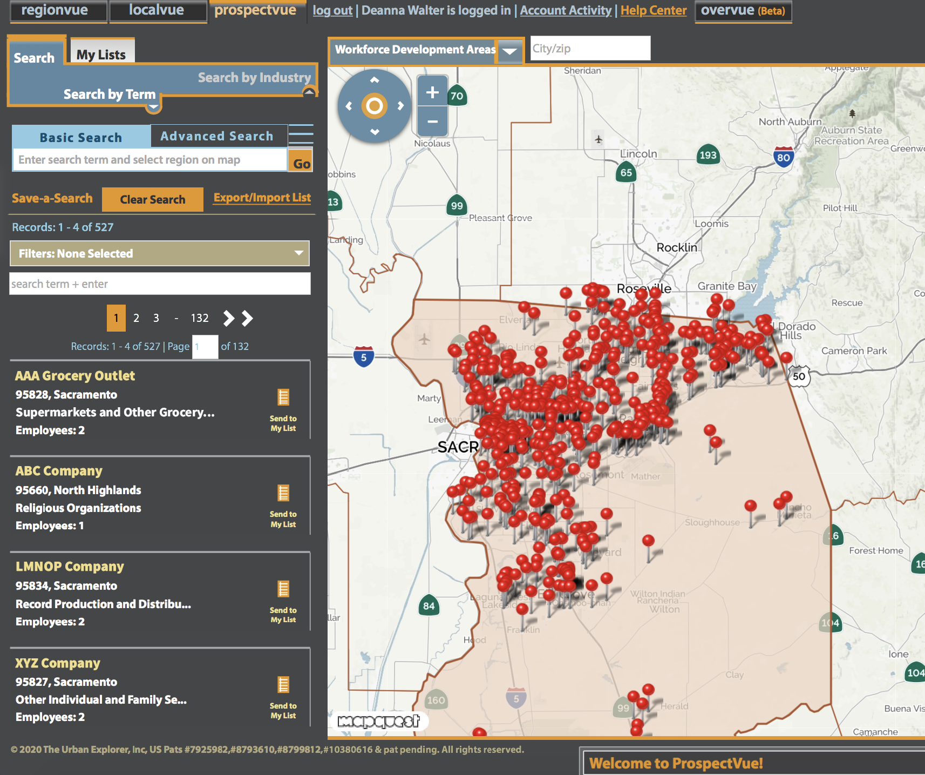
Task: Open the LMNOP Company record
Action: (x=70, y=567)
